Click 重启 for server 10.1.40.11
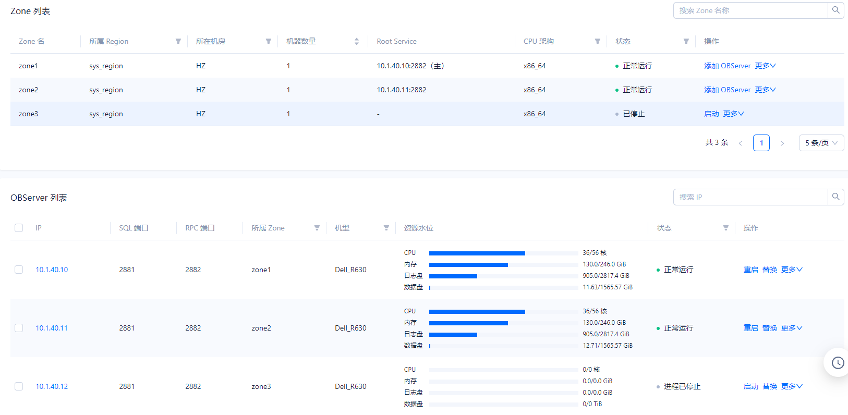This screenshot has height=415, width=848. [x=751, y=328]
